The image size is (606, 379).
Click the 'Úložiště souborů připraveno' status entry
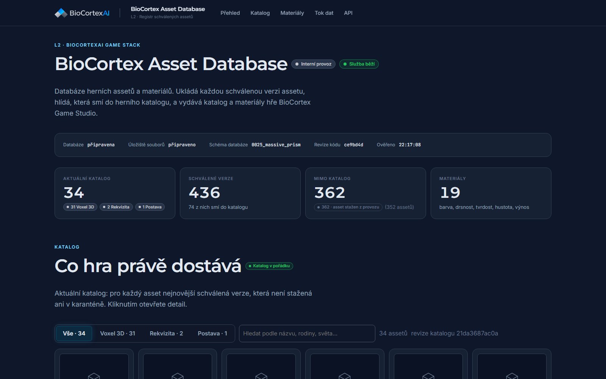[x=162, y=145]
